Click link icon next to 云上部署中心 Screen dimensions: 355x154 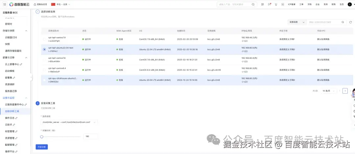(21, 64)
